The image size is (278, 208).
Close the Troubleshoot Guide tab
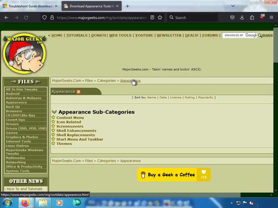click(56, 6)
